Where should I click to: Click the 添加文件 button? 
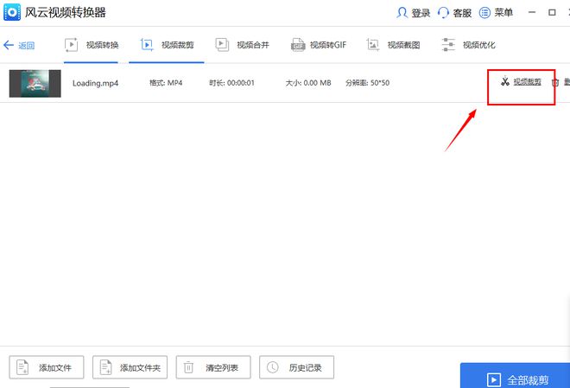pos(47,367)
